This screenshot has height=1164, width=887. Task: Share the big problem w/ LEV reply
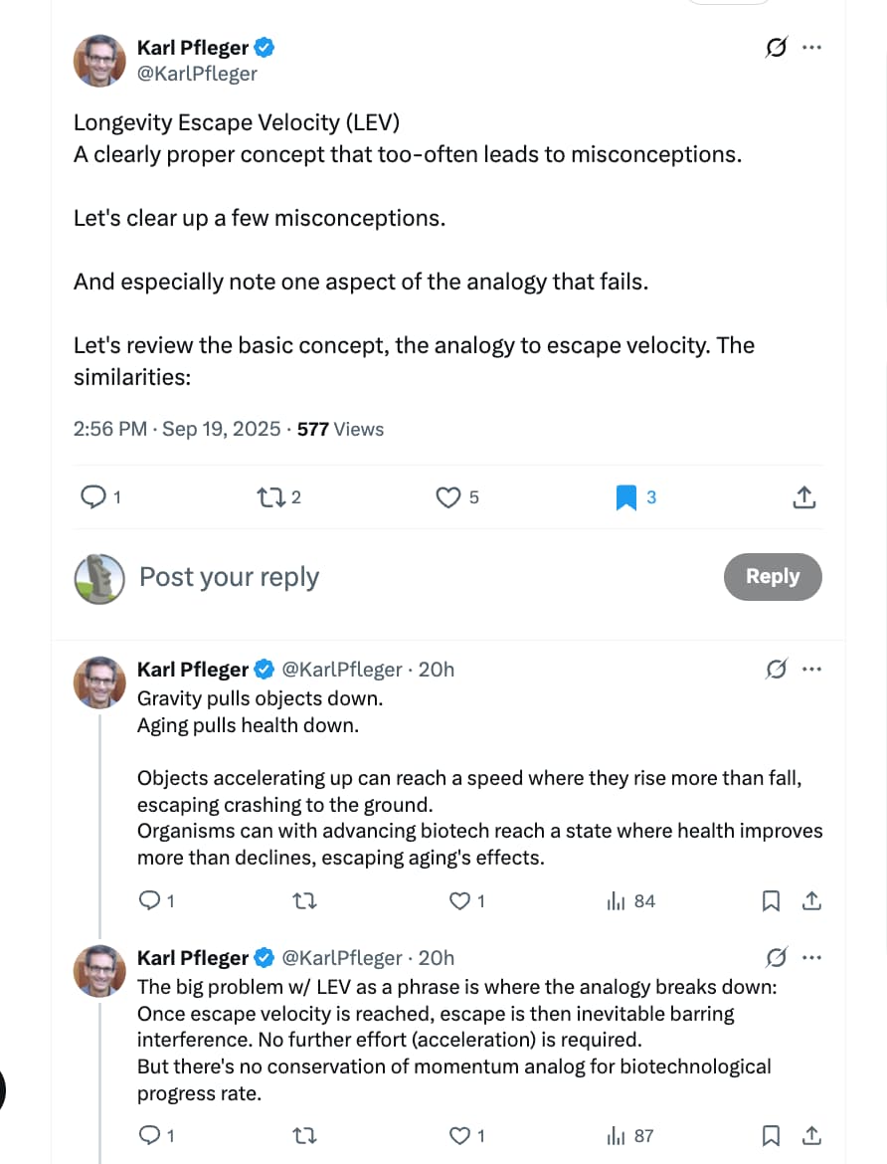coord(810,1135)
